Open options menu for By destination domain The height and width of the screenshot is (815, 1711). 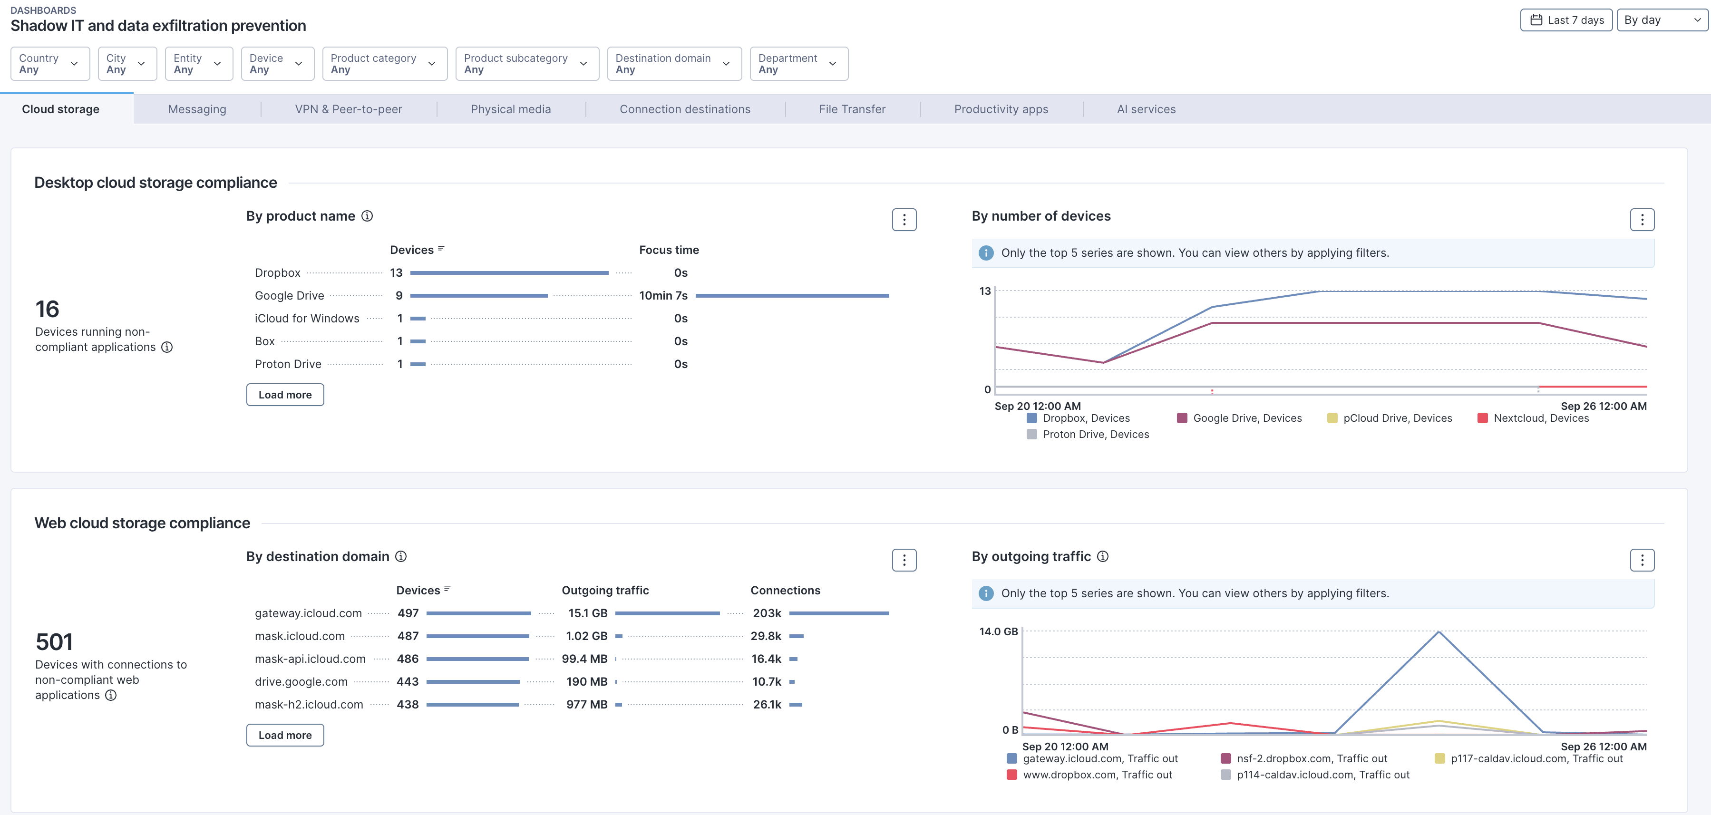pyautogui.click(x=904, y=560)
